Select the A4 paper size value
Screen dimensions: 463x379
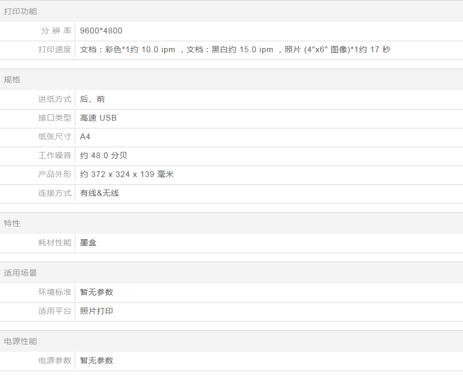coord(85,137)
